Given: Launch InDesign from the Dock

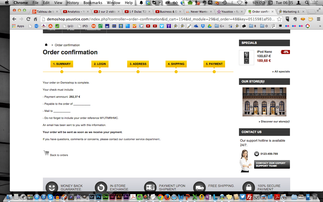Looking at the screenshot, I should tap(112, 197).
